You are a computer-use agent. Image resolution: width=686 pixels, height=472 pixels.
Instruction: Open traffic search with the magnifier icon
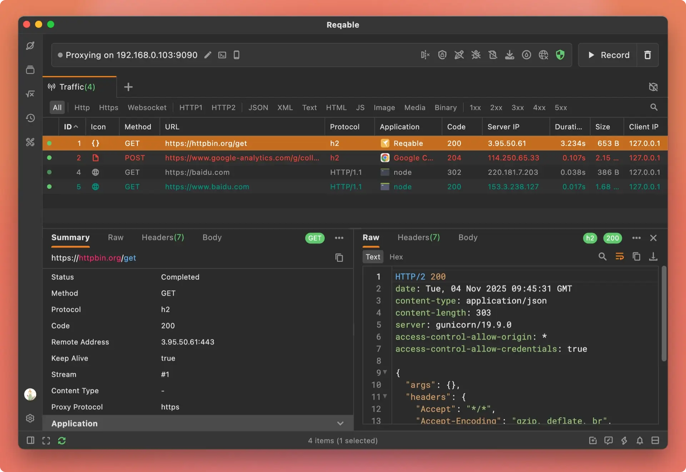point(653,107)
